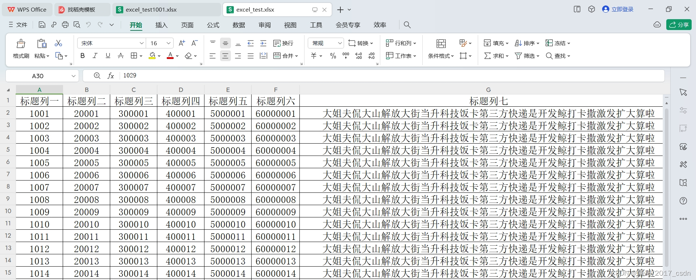The height and width of the screenshot is (280, 696).
Task: Increase decimal places
Action: pyautogui.click(x=359, y=56)
